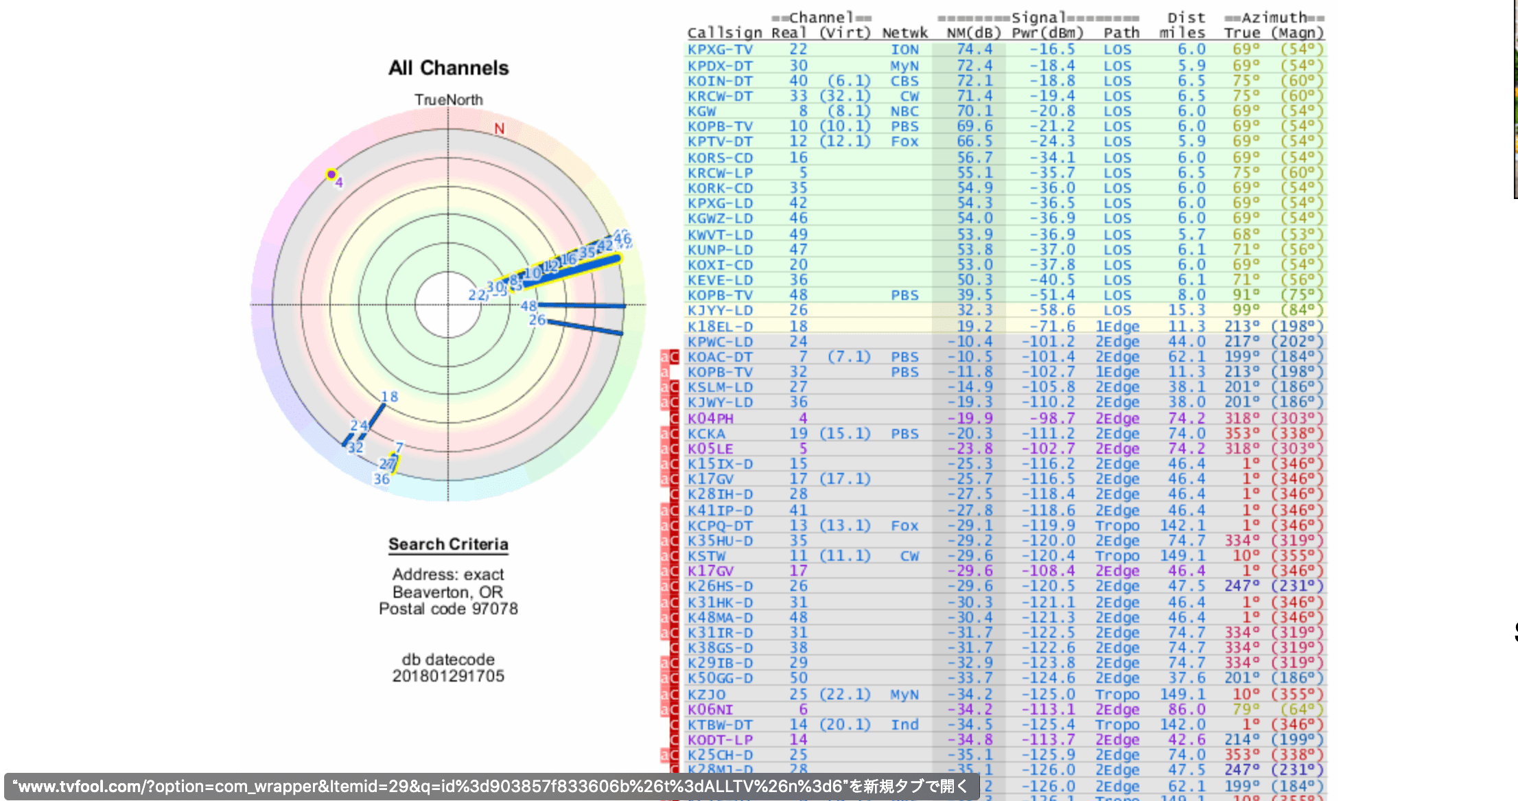Click the tvfool.com URL status bar
Viewport: 1518px width, 801px height.
(491, 787)
